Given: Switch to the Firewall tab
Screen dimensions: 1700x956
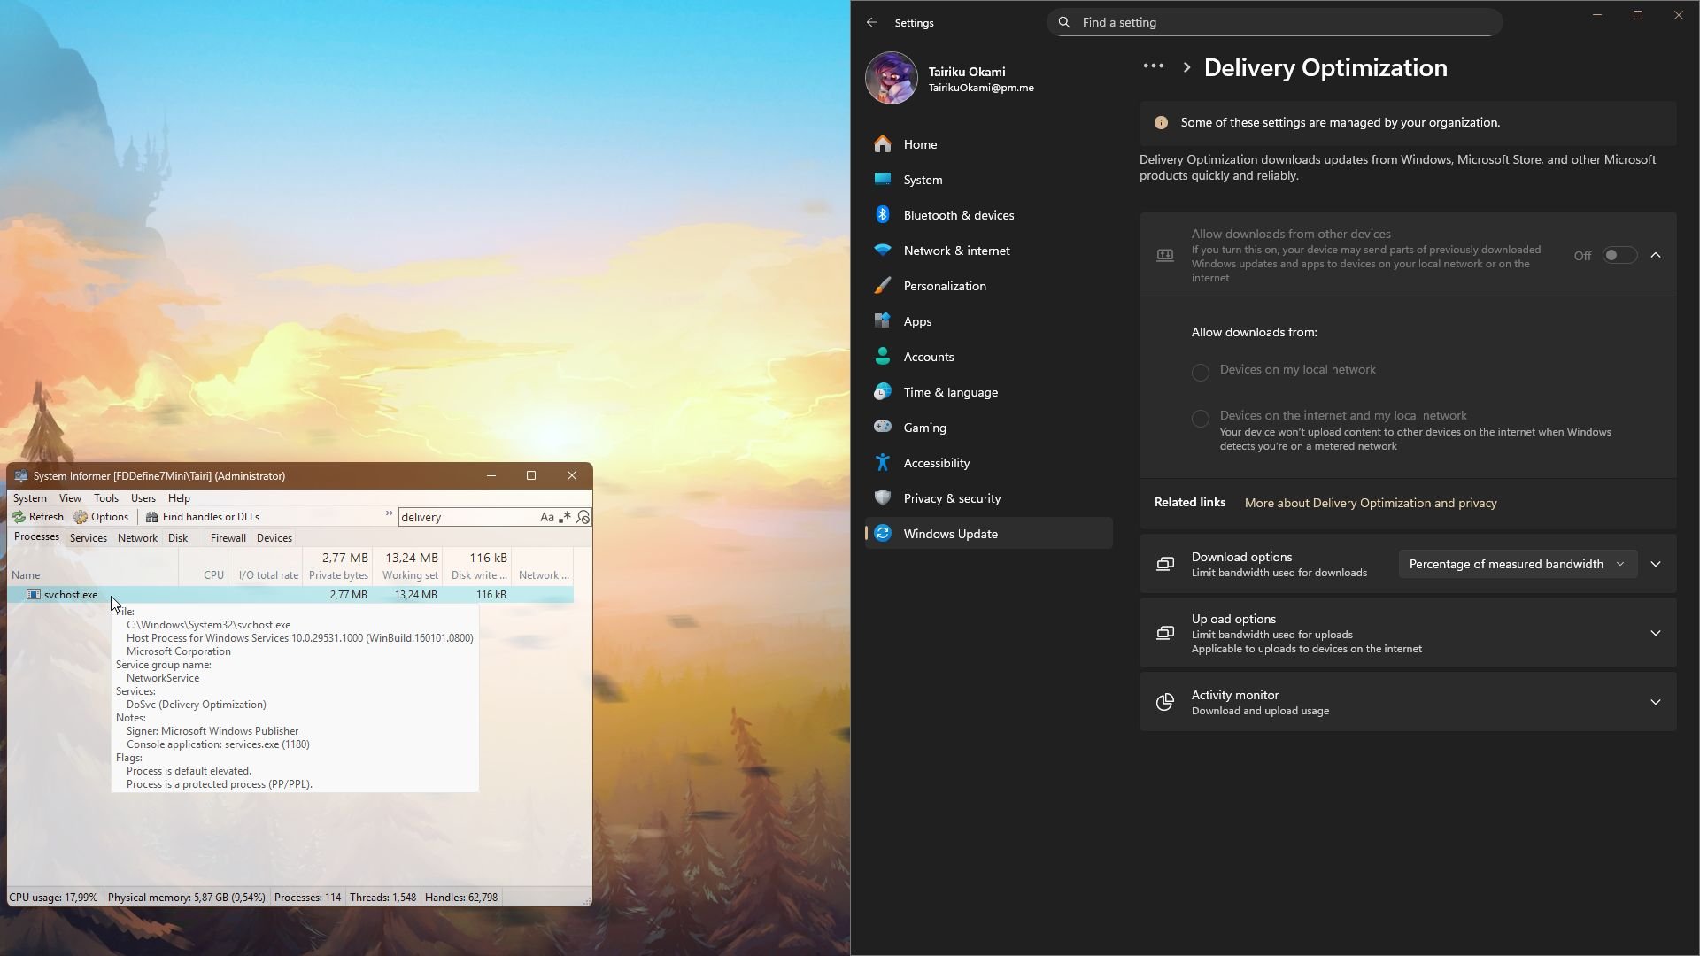Looking at the screenshot, I should click(x=228, y=538).
